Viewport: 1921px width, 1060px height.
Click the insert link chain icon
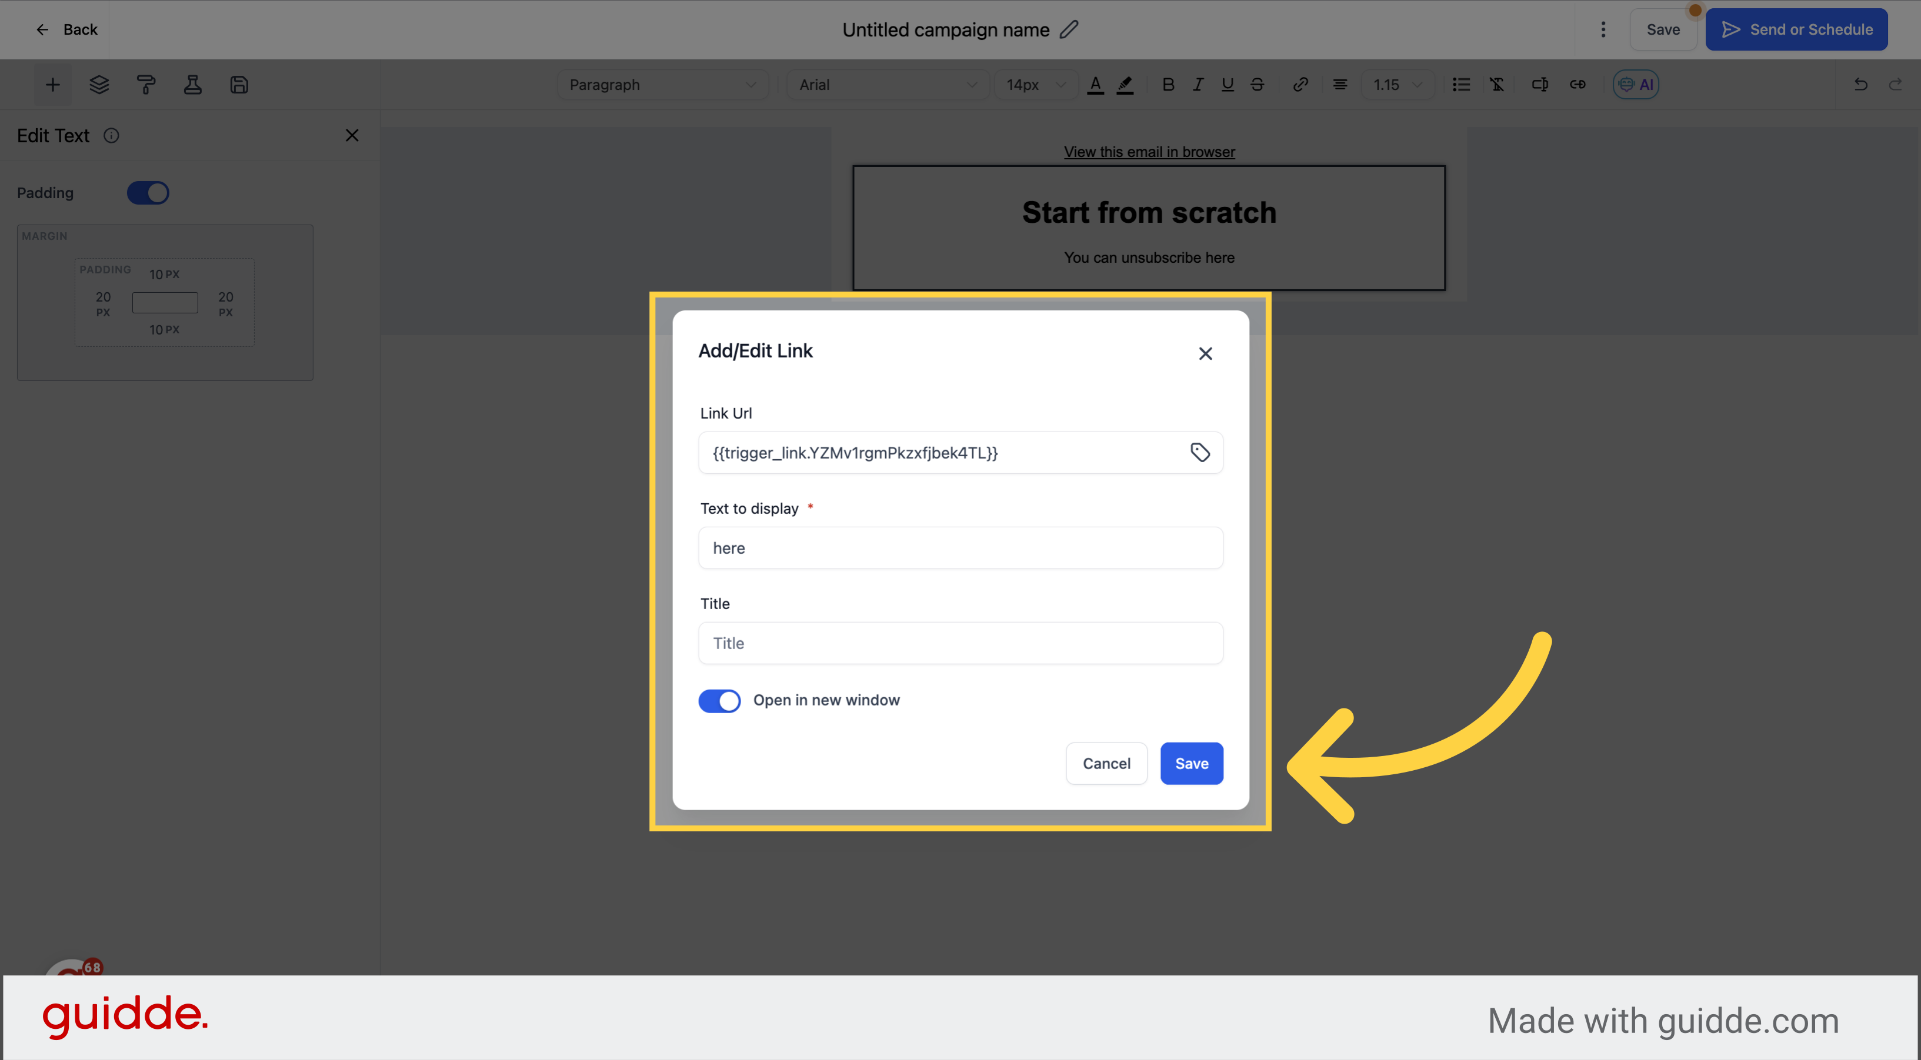pyautogui.click(x=1300, y=85)
